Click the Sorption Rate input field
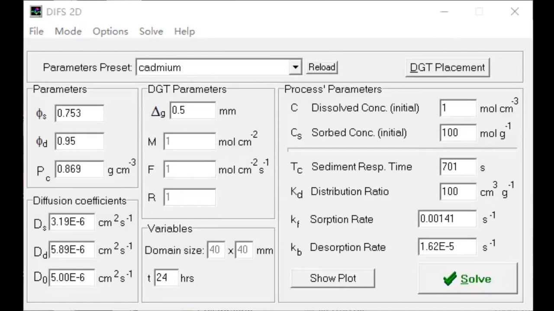554x311 pixels. tap(447, 219)
